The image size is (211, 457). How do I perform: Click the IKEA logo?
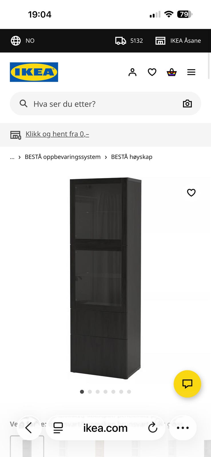click(34, 72)
